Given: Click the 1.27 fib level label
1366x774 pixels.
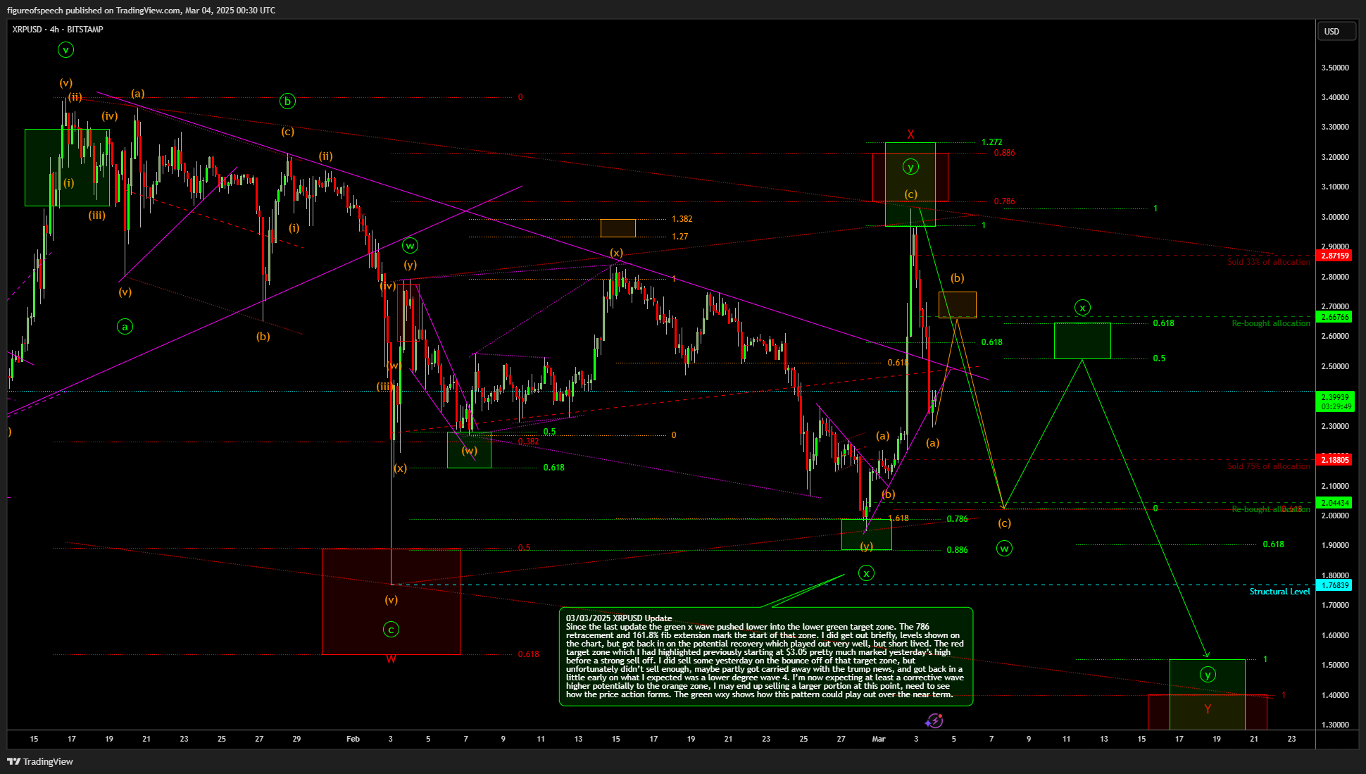Looking at the screenshot, I should (679, 237).
